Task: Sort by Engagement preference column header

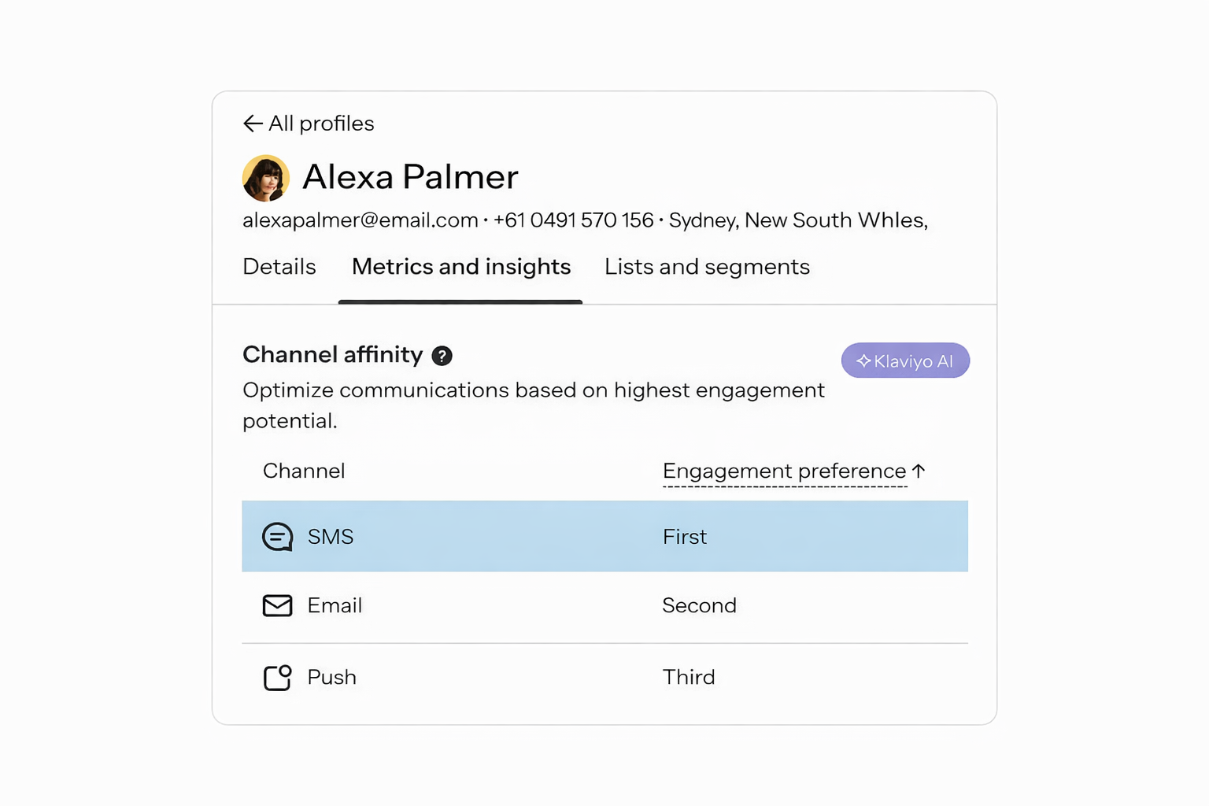Action: coord(784,471)
